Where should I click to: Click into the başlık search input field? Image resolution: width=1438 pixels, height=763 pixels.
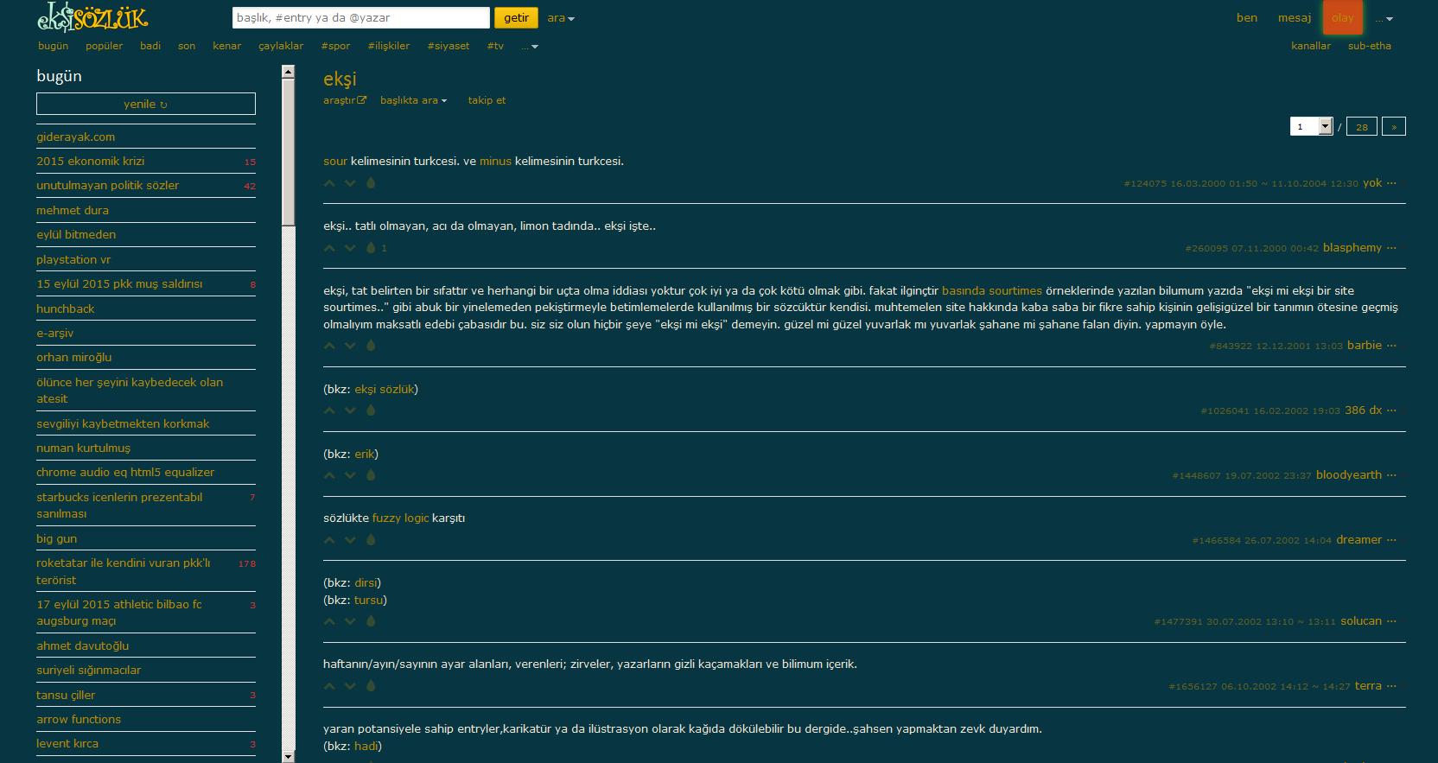(x=361, y=17)
